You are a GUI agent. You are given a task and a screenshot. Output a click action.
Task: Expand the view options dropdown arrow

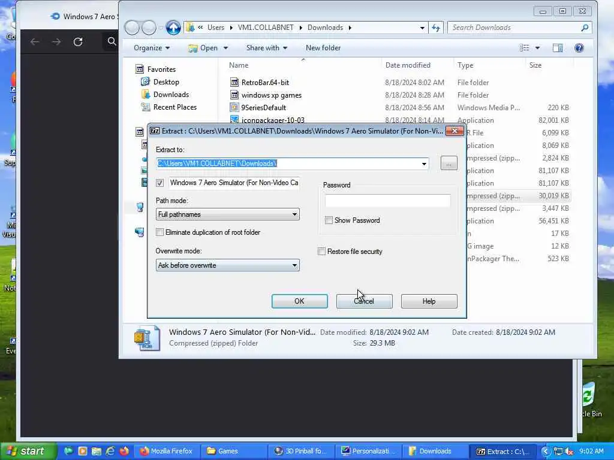tap(538, 48)
